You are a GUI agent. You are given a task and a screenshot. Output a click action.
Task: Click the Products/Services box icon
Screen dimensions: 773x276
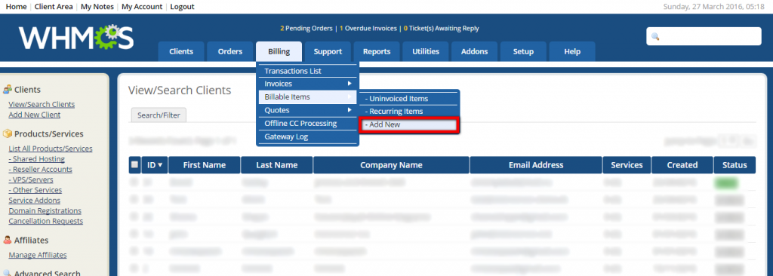(x=8, y=134)
